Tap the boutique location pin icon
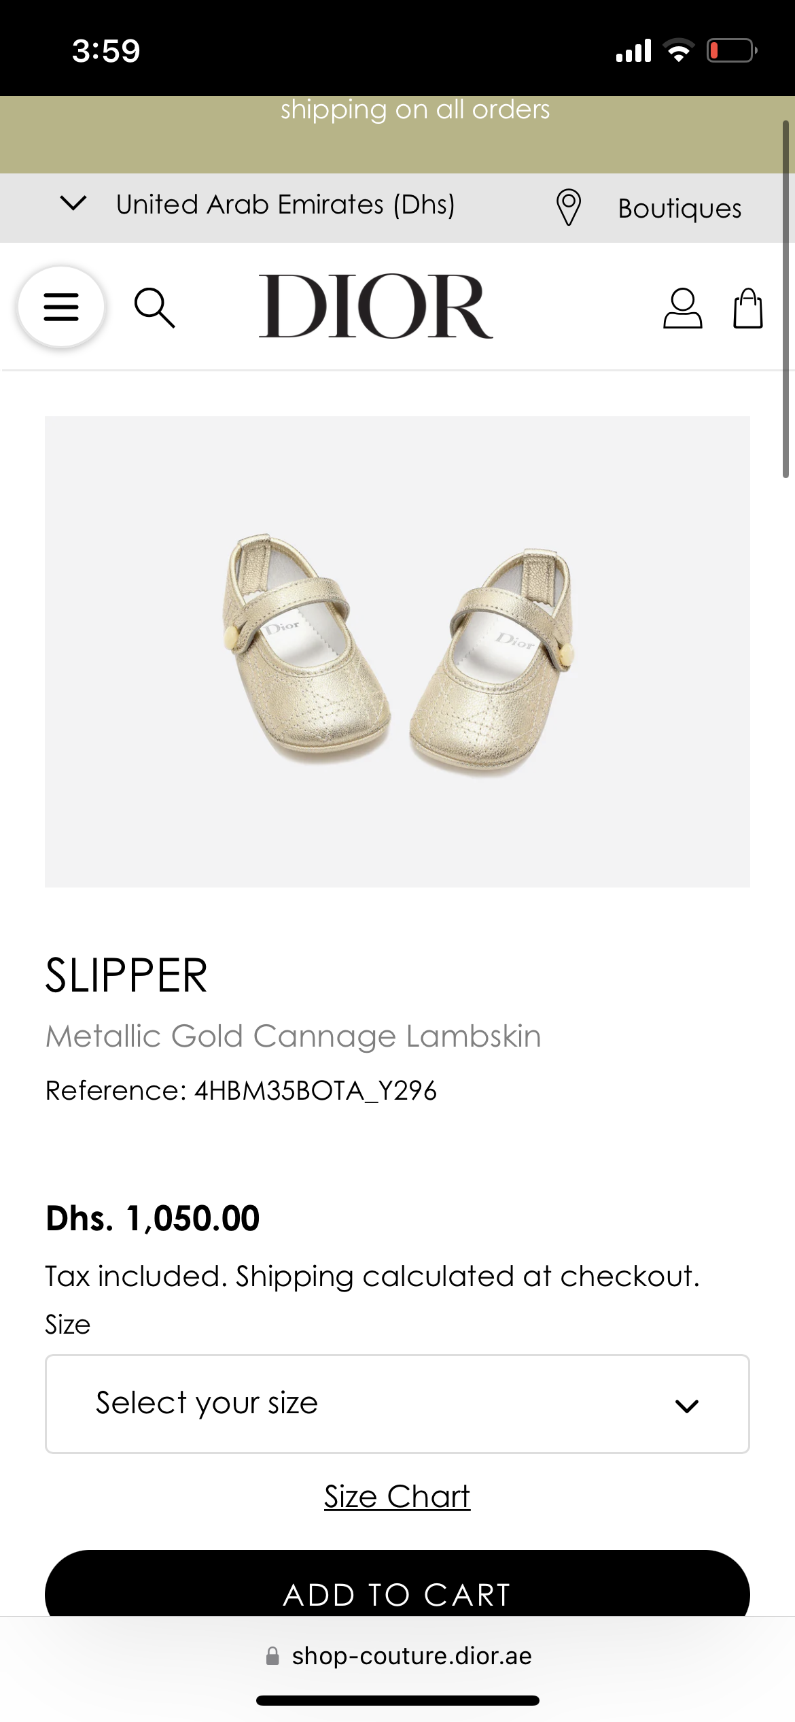The image size is (795, 1722). pos(568,207)
